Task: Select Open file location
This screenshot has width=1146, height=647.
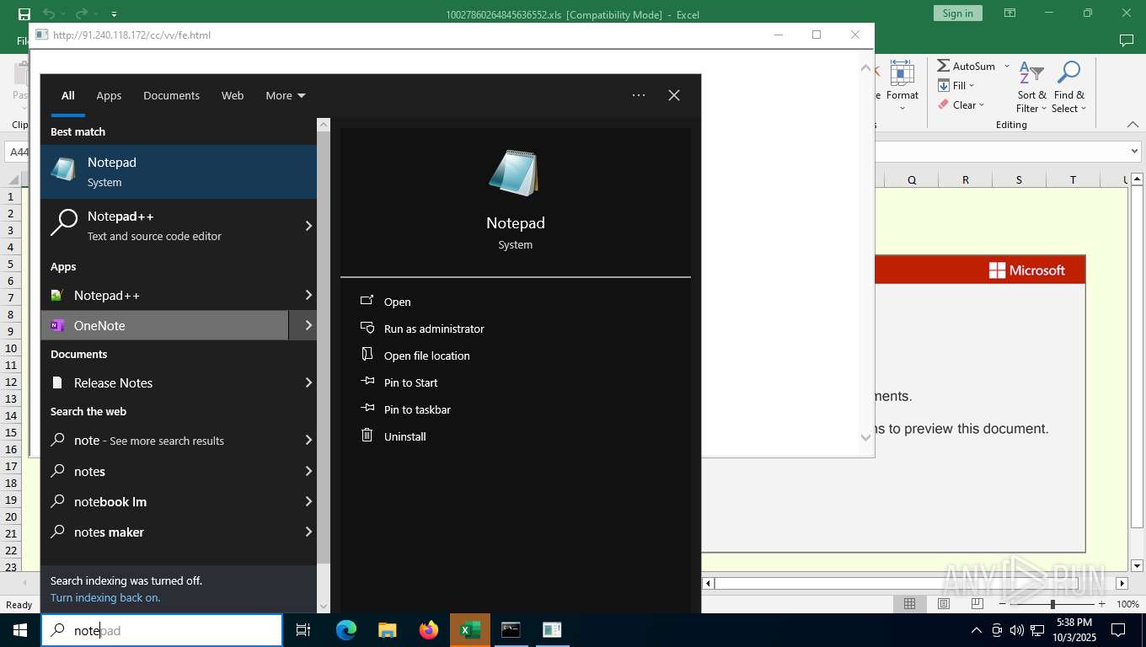Action: 426,356
